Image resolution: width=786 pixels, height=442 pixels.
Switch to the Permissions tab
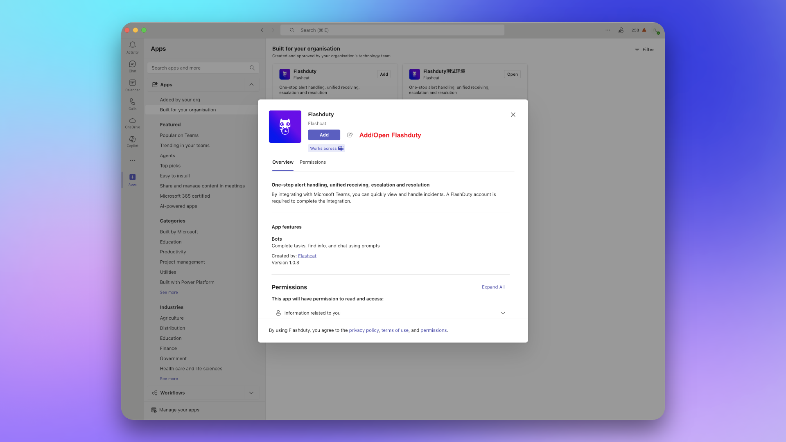pyautogui.click(x=312, y=162)
